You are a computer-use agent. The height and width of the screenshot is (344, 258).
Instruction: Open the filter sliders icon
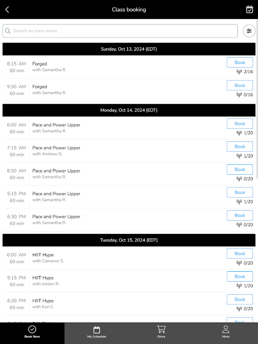(249, 31)
